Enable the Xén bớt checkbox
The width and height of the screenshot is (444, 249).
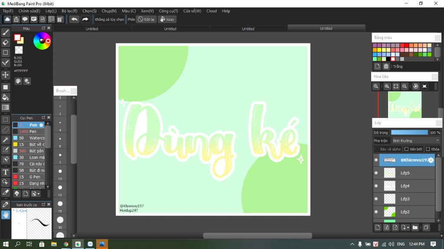tap(406, 149)
